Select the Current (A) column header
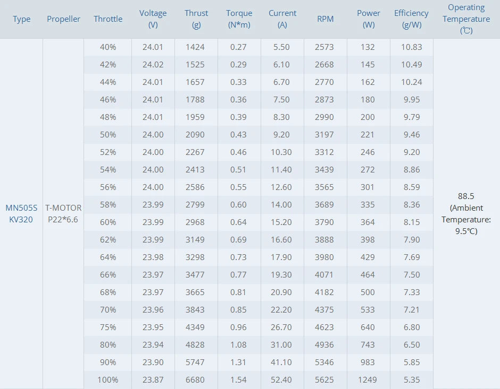 (x=282, y=19)
